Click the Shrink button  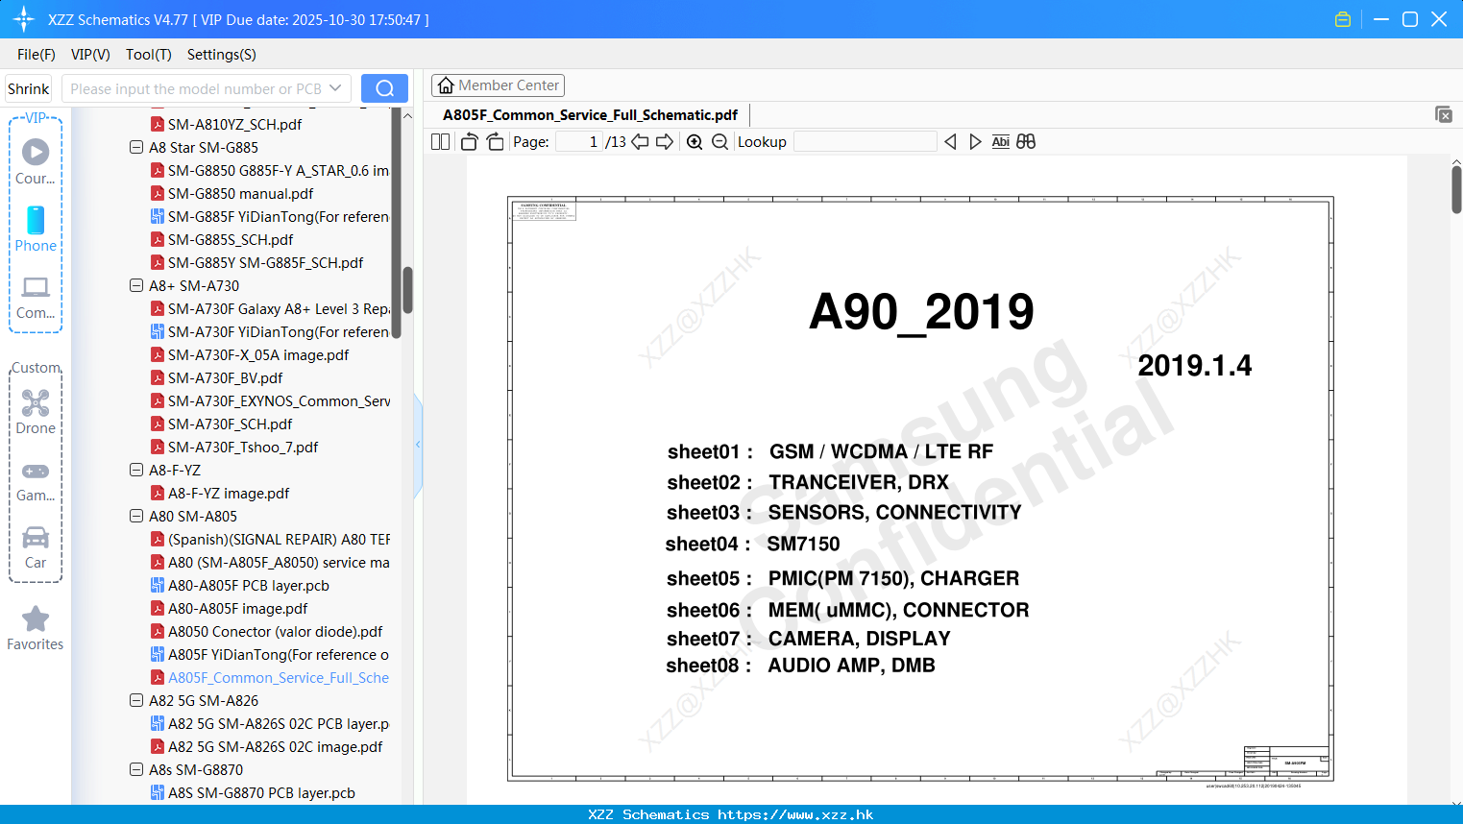[28, 88]
